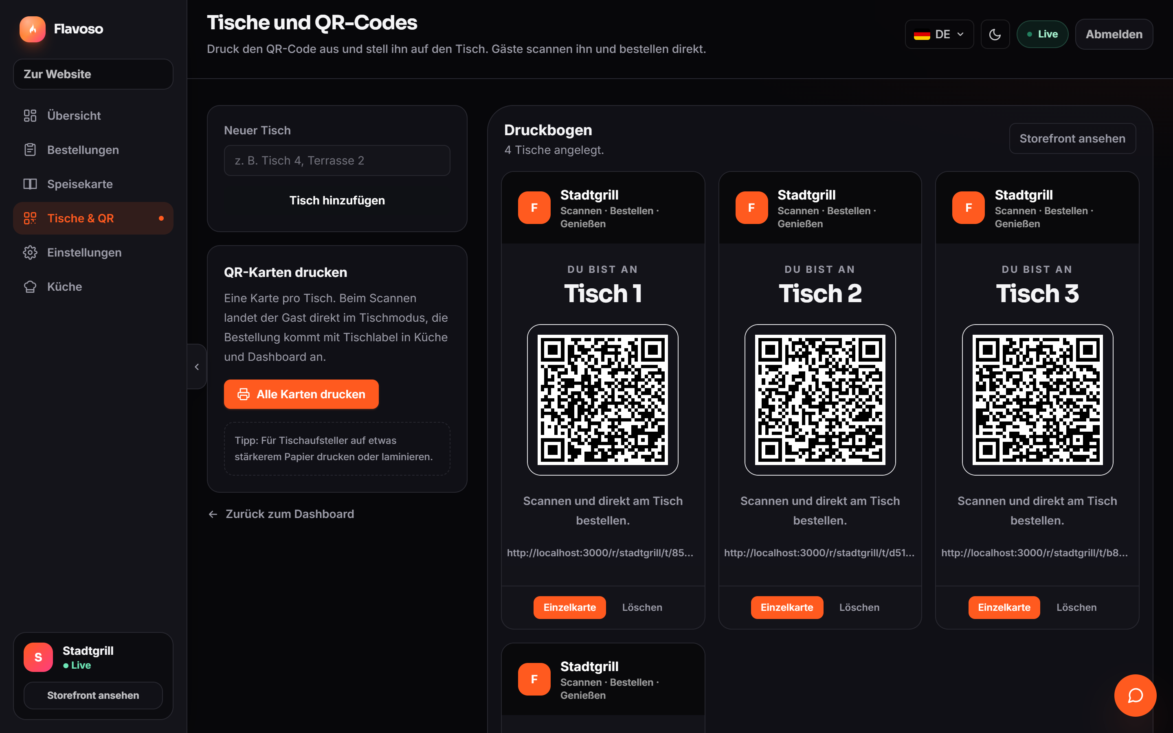
Task: Open the chat bubble support button
Action: tap(1135, 695)
